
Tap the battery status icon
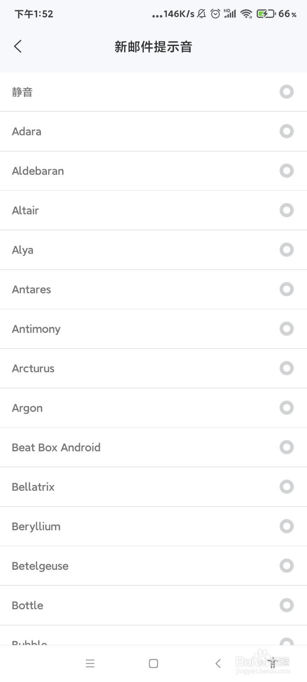pyautogui.click(x=266, y=14)
